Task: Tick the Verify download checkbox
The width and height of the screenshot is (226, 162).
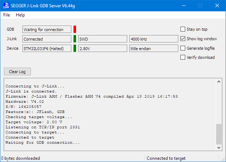Action: point(183,57)
